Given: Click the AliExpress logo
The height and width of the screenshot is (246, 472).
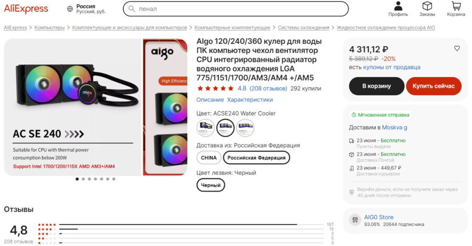Looking at the screenshot, I should (26, 9).
